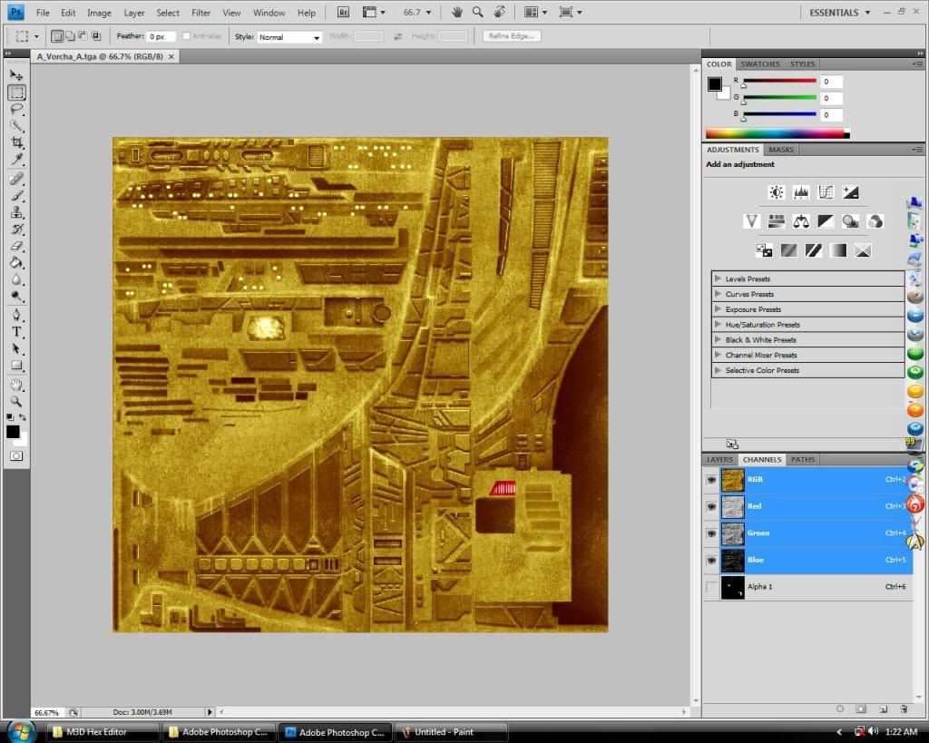The height and width of the screenshot is (743, 929).
Task: Add a Brightness/Contrast adjustment
Action: 777,192
